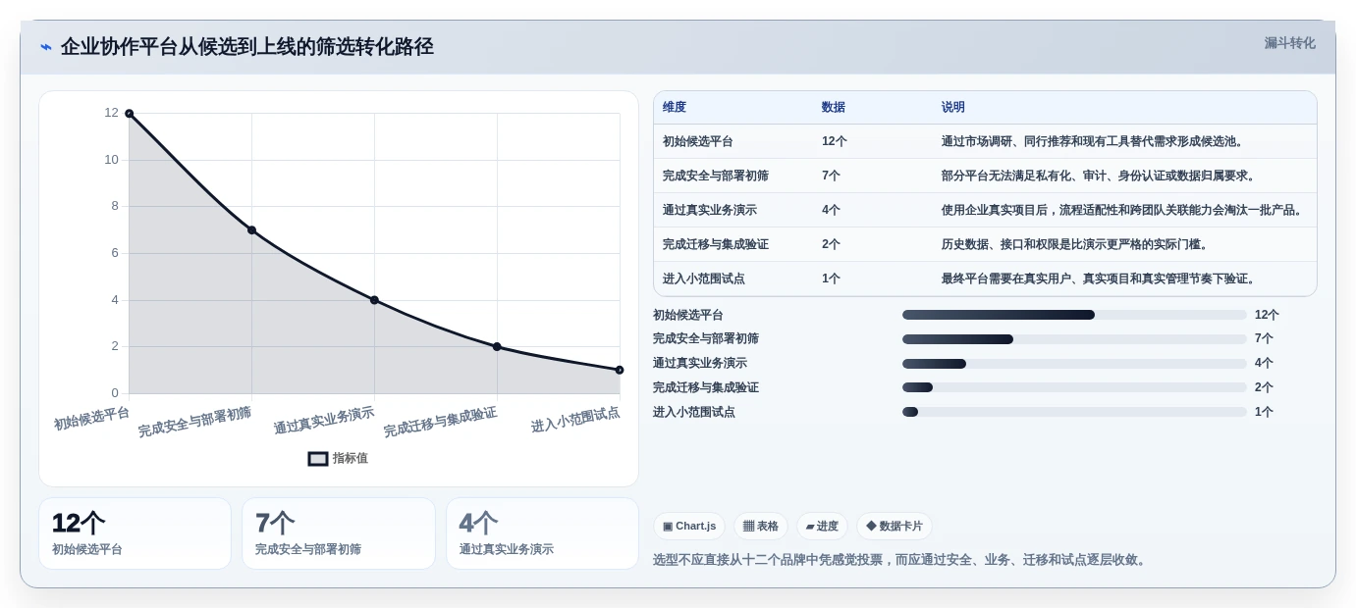Click the chart data point at value 2
The image size is (1356, 608).
pos(497,346)
